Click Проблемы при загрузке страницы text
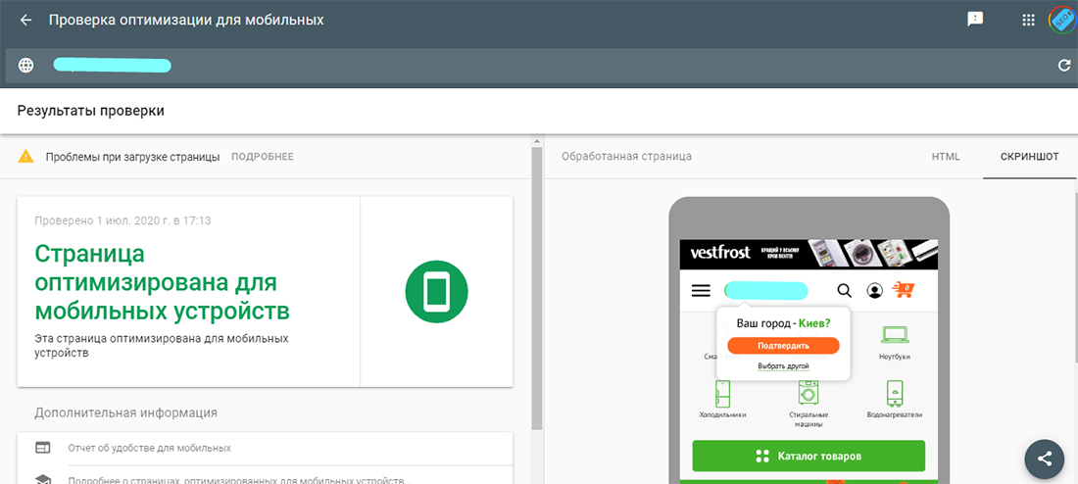Viewport: 1078px width, 484px height. [x=132, y=157]
